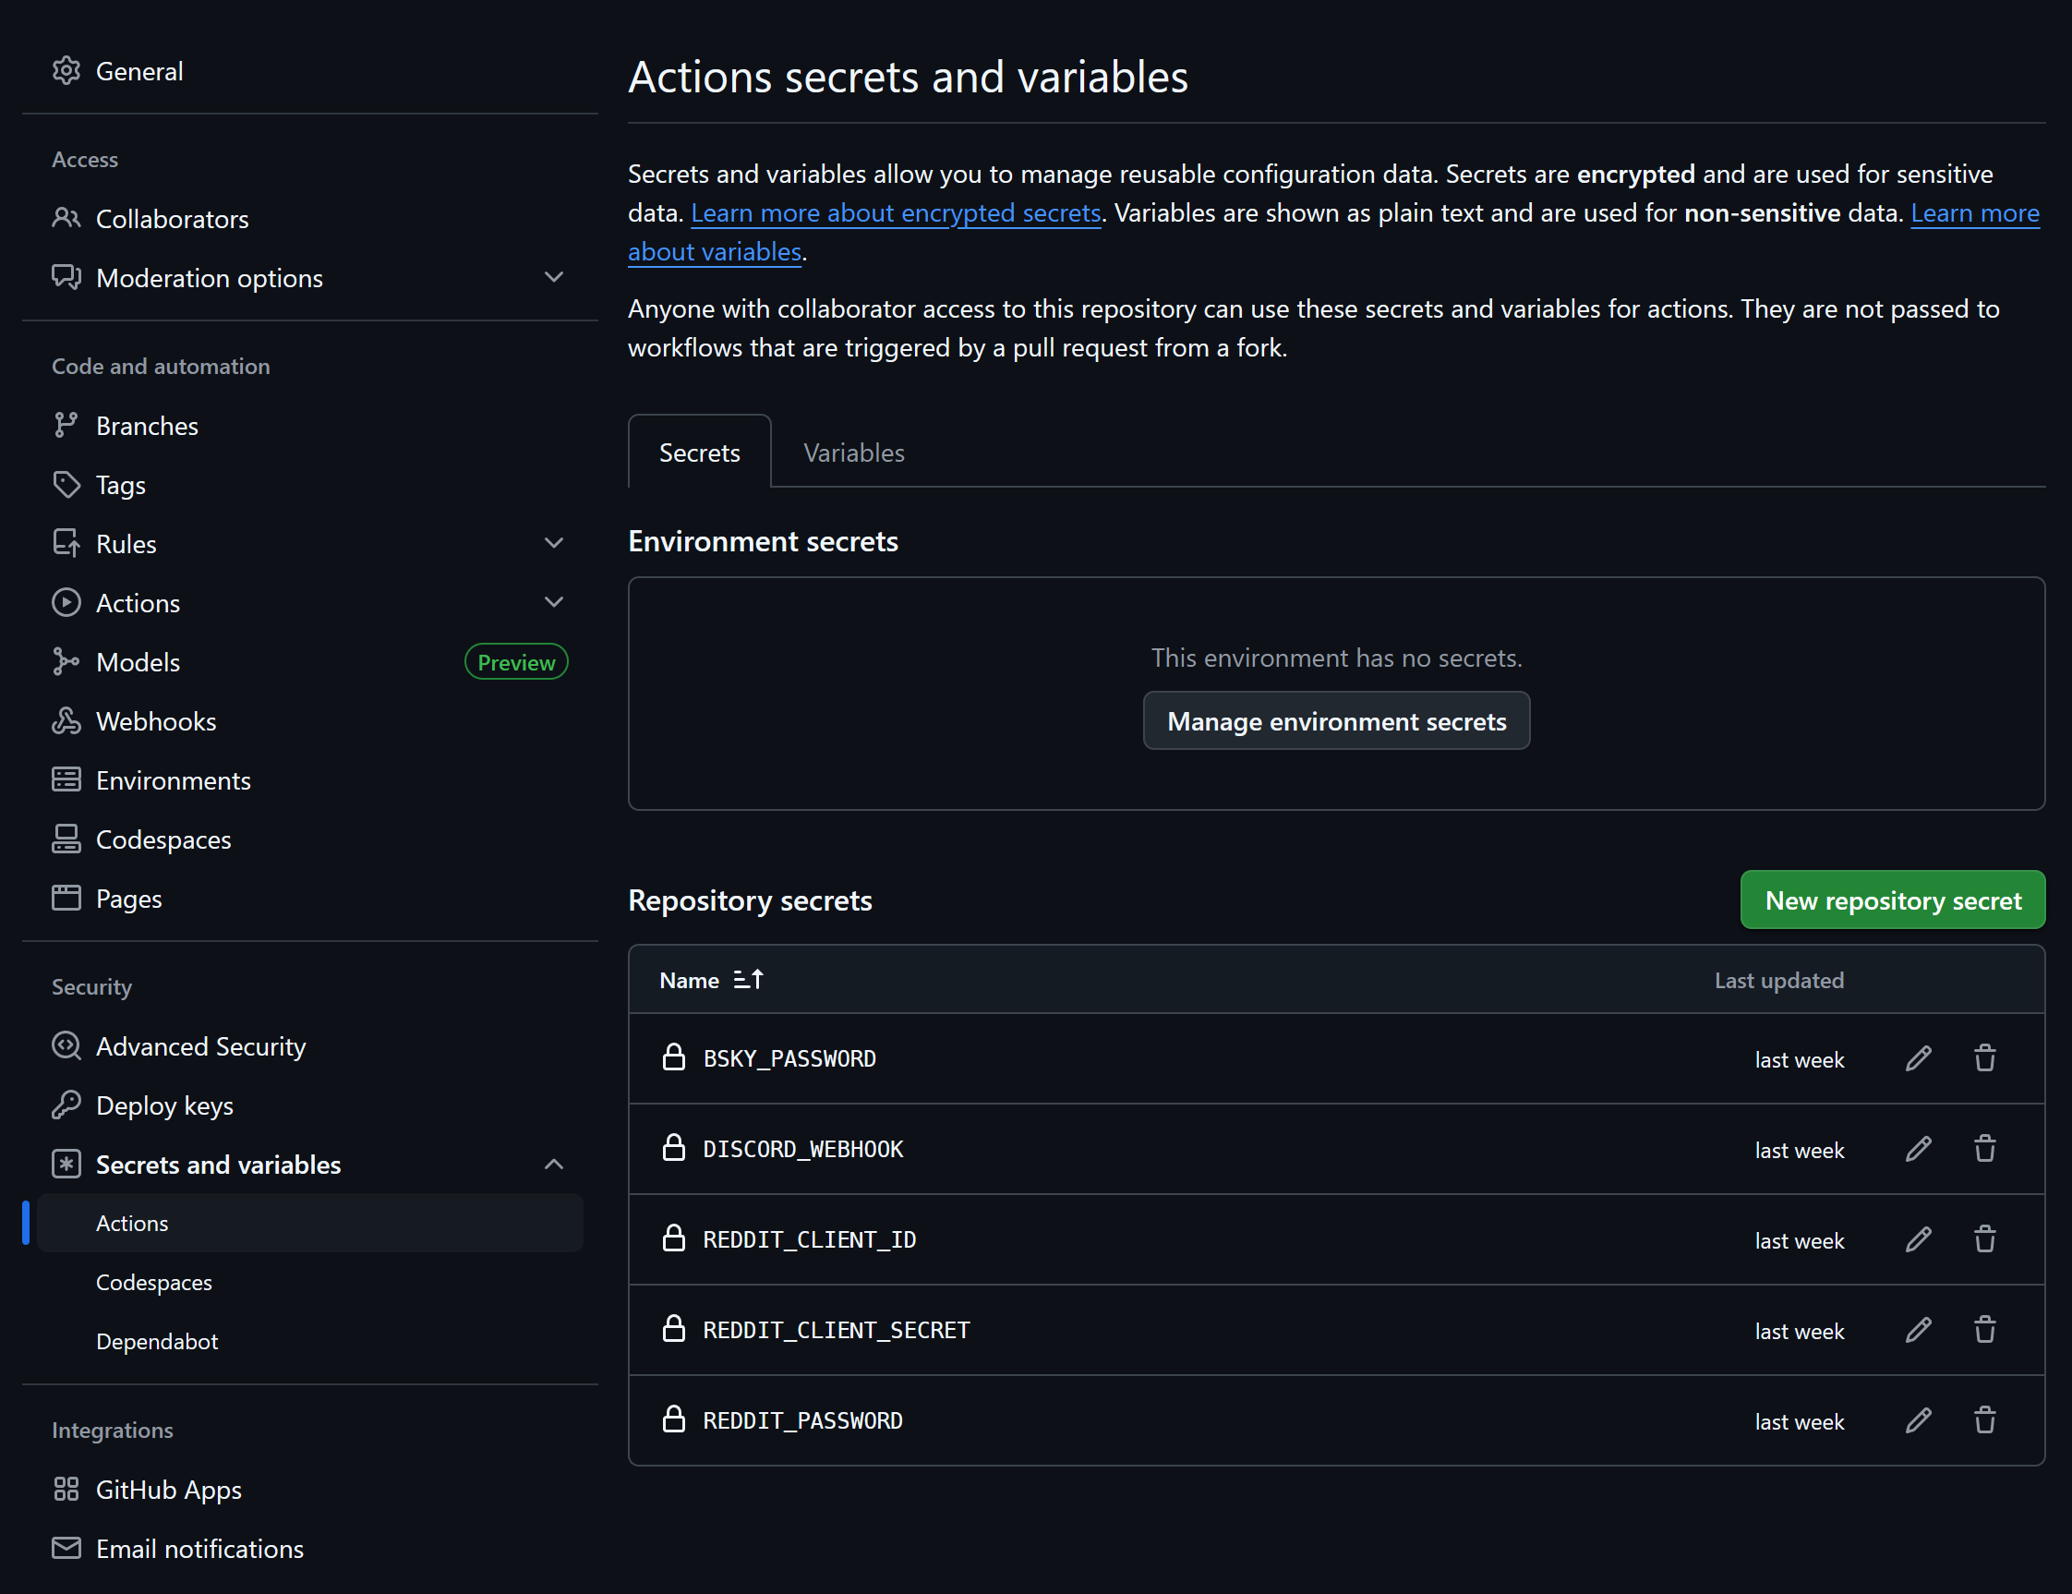Image resolution: width=2072 pixels, height=1594 pixels.
Task: Click Manage environment secrets button
Action: tap(1337, 721)
